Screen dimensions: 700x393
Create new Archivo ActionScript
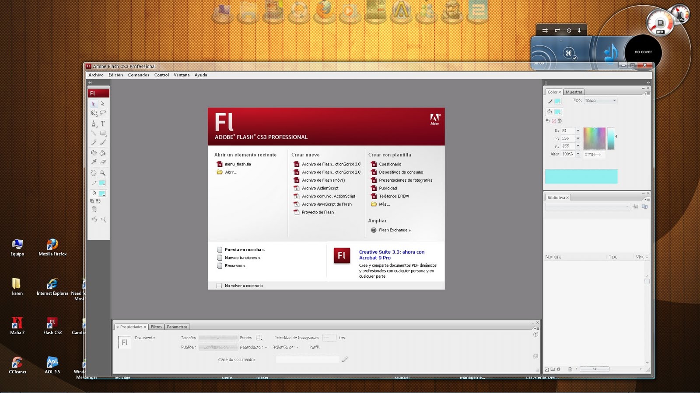click(320, 188)
